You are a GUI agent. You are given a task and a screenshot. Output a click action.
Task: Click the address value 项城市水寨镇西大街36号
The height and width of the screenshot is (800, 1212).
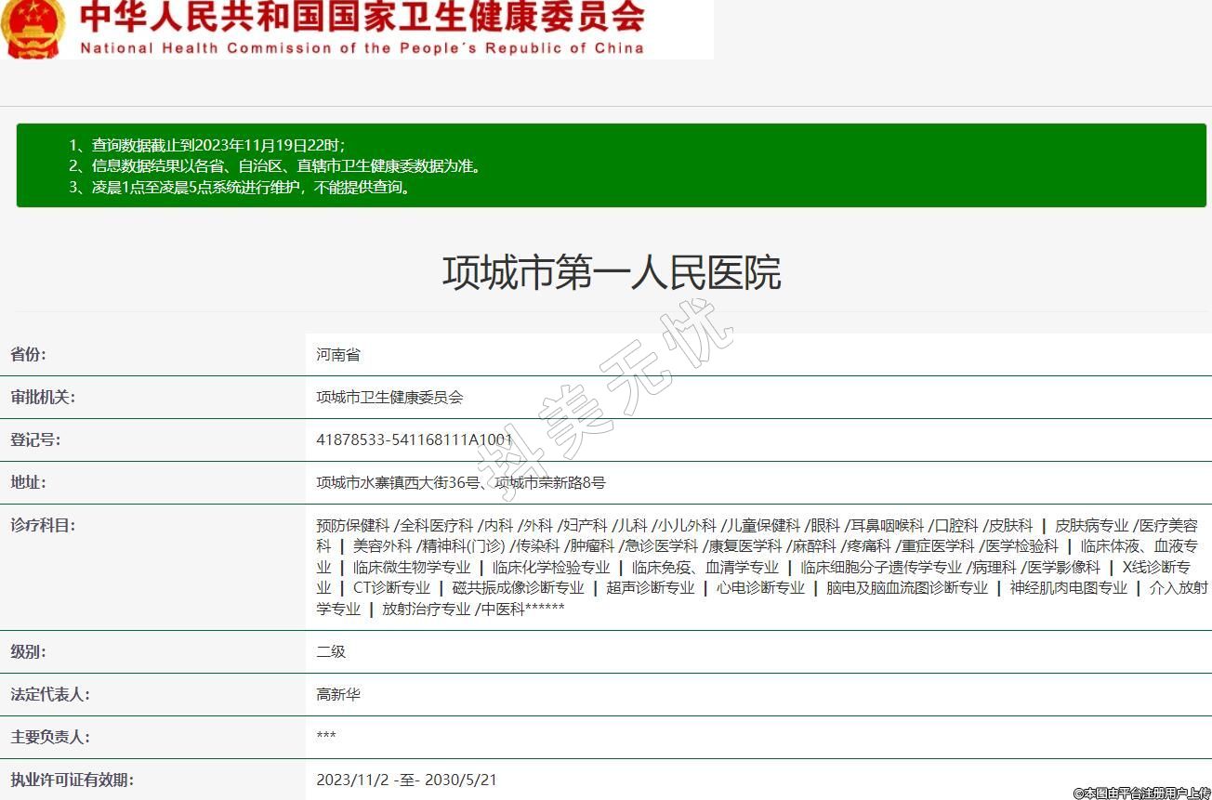[398, 482]
